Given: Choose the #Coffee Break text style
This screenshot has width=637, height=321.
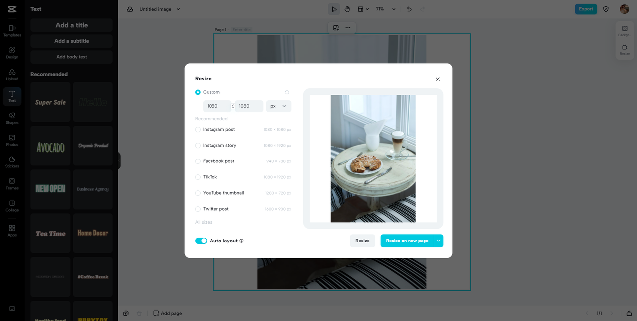Looking at the screenshot, I should coord(93,277).
